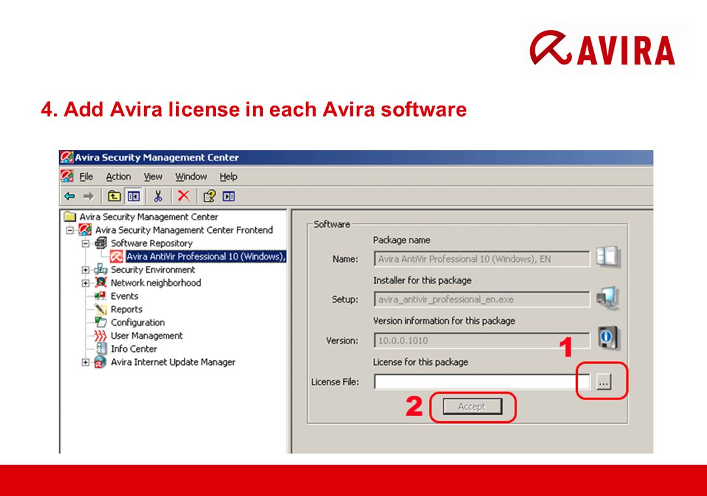The width and height of the screenshot is (707, 496).
Task: Click the root folder icon in tree
Action: (70, 216)
